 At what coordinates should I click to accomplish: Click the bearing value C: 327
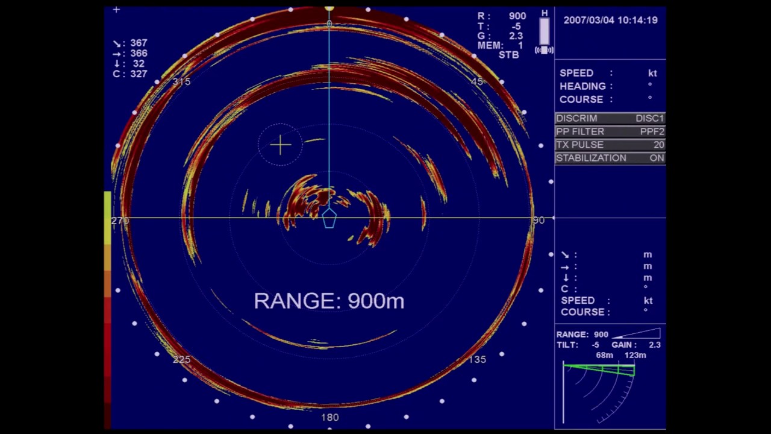point(130,74)
